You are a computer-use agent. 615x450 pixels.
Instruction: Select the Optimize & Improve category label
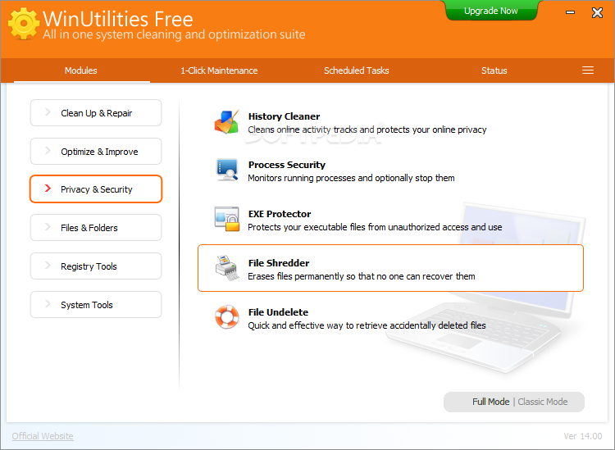[99, 152]
